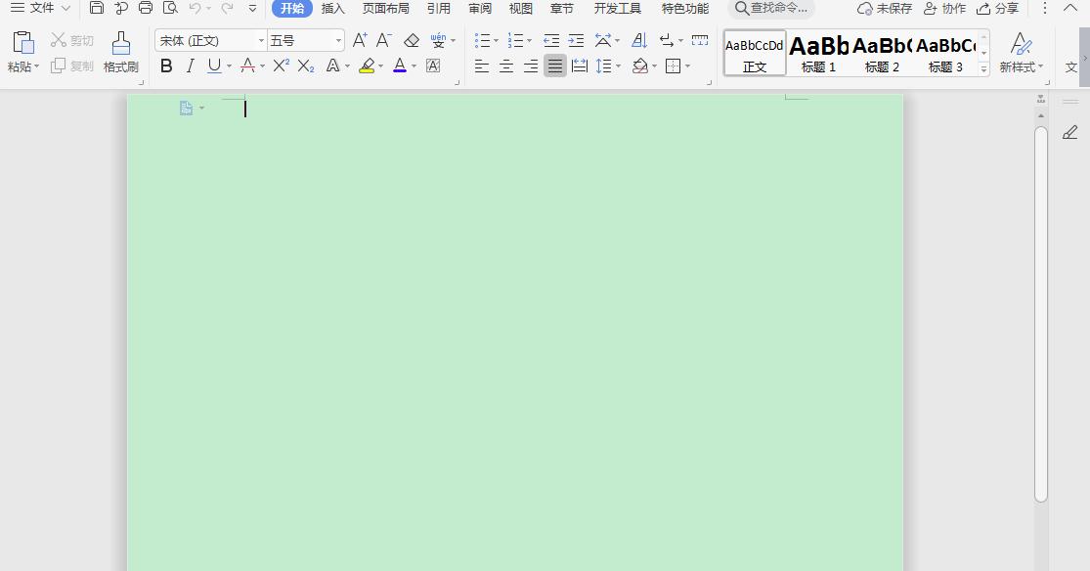1090x571 pixels.
Task: Click the 协作 button
Action: coord(944,9)
